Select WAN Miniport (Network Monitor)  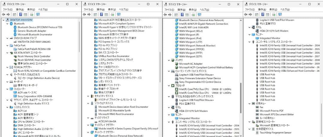[x=197, y=46]
